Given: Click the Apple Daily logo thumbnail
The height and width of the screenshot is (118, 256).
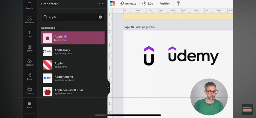Looking at the screenshot, I should pos(47,51).
